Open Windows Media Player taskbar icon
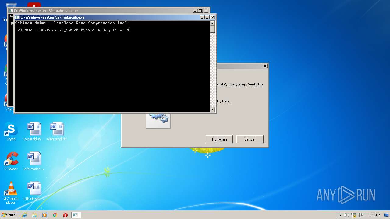The height and width of the screenshot is (219, 390). [45, 215]
